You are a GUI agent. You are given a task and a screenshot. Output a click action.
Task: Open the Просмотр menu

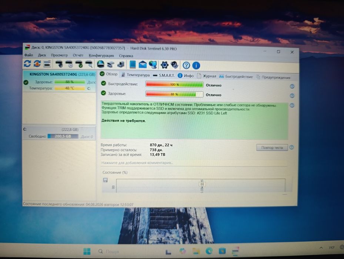point(59,55)
